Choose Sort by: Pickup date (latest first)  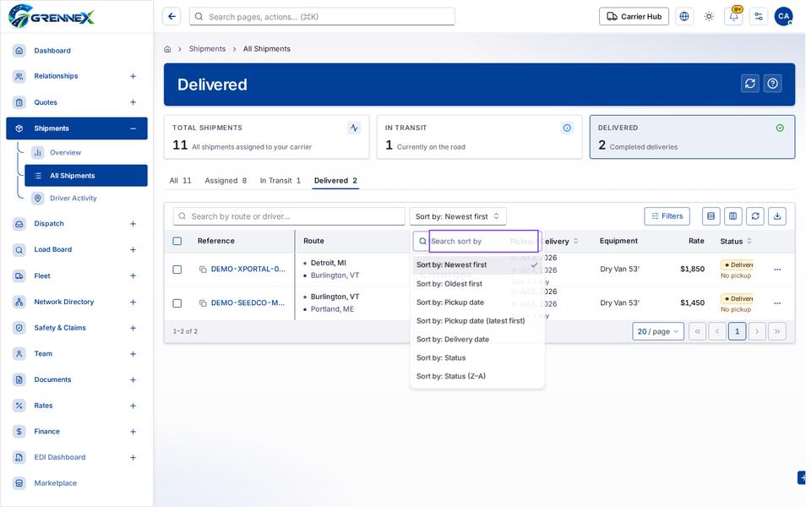tap(477, 321)
